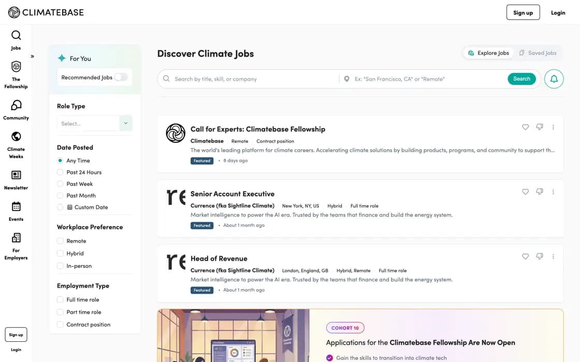Open the Call for Experts job title
This screenshot has height=362, width=580.
point(258,129)
